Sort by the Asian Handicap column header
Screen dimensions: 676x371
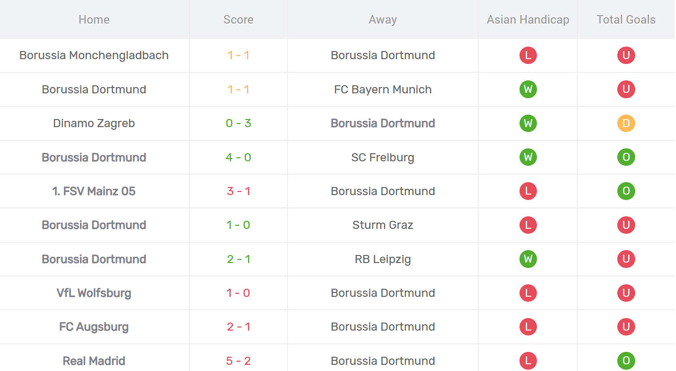point(528,19)
